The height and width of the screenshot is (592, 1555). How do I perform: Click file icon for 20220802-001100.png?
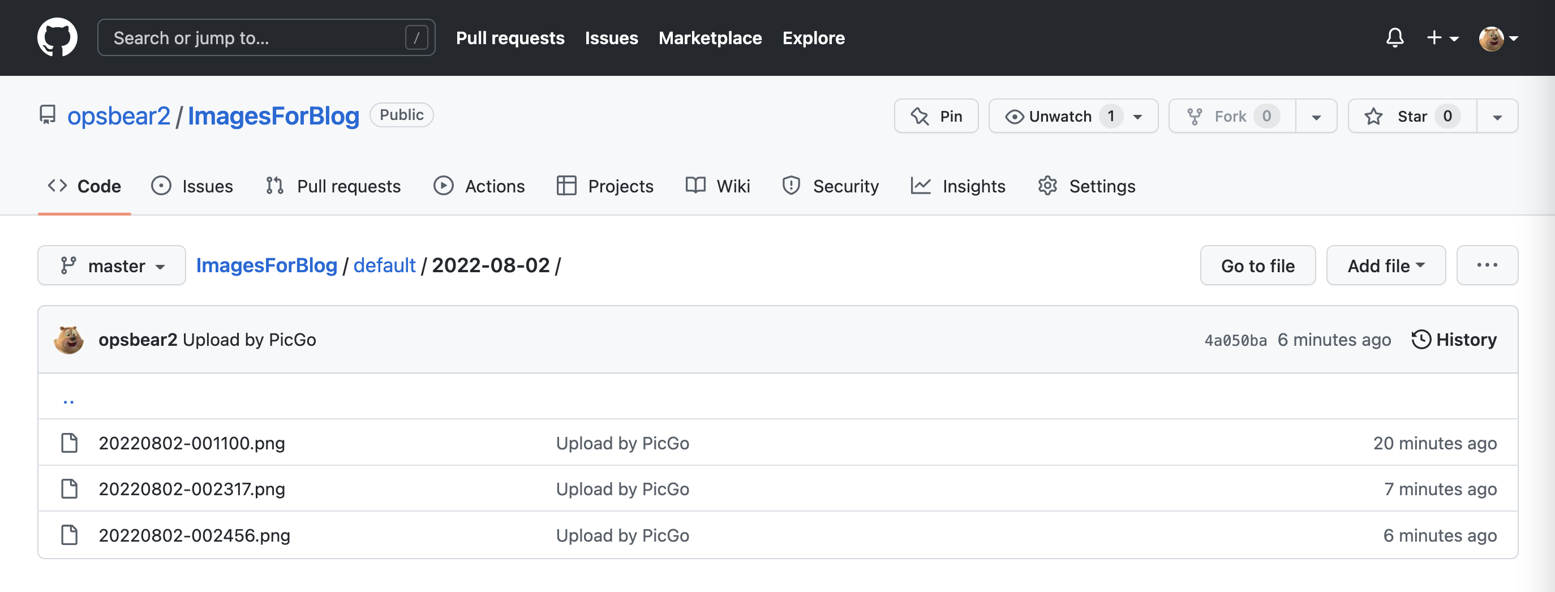(70, 443)
